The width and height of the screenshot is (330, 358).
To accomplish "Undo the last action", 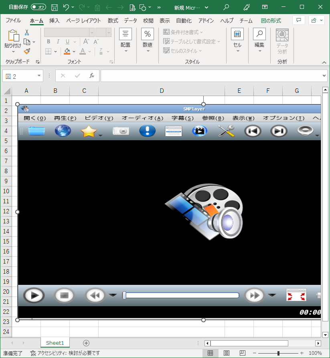I will pyautogui.click(x=66, y=7).
